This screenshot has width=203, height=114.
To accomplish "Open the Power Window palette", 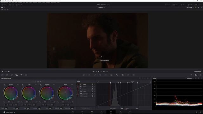I will 100,75.
